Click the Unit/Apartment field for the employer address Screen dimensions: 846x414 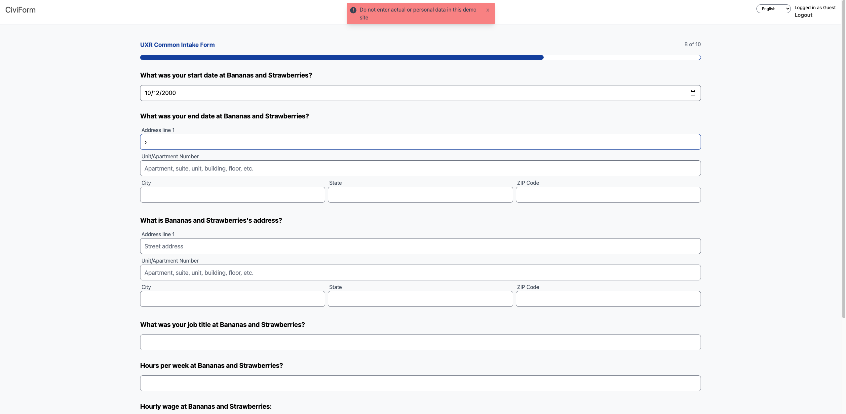tap(420, 272)
